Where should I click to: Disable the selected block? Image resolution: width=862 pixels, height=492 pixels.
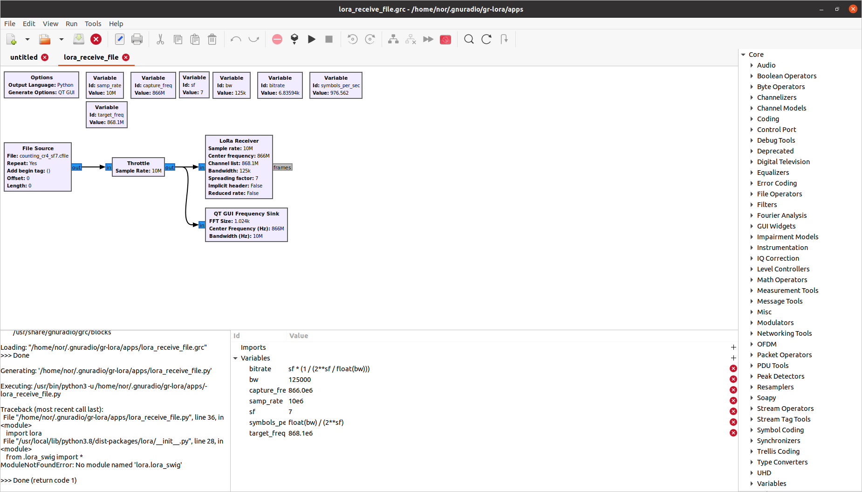pyautogui.click(x=410, y=39)
